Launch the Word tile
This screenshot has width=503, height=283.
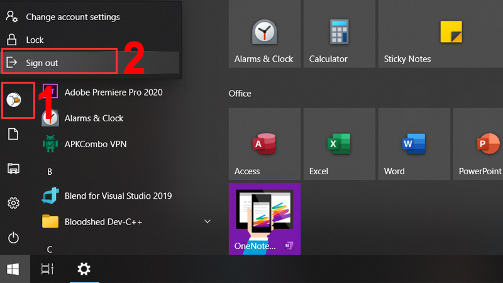pos(414,144)
